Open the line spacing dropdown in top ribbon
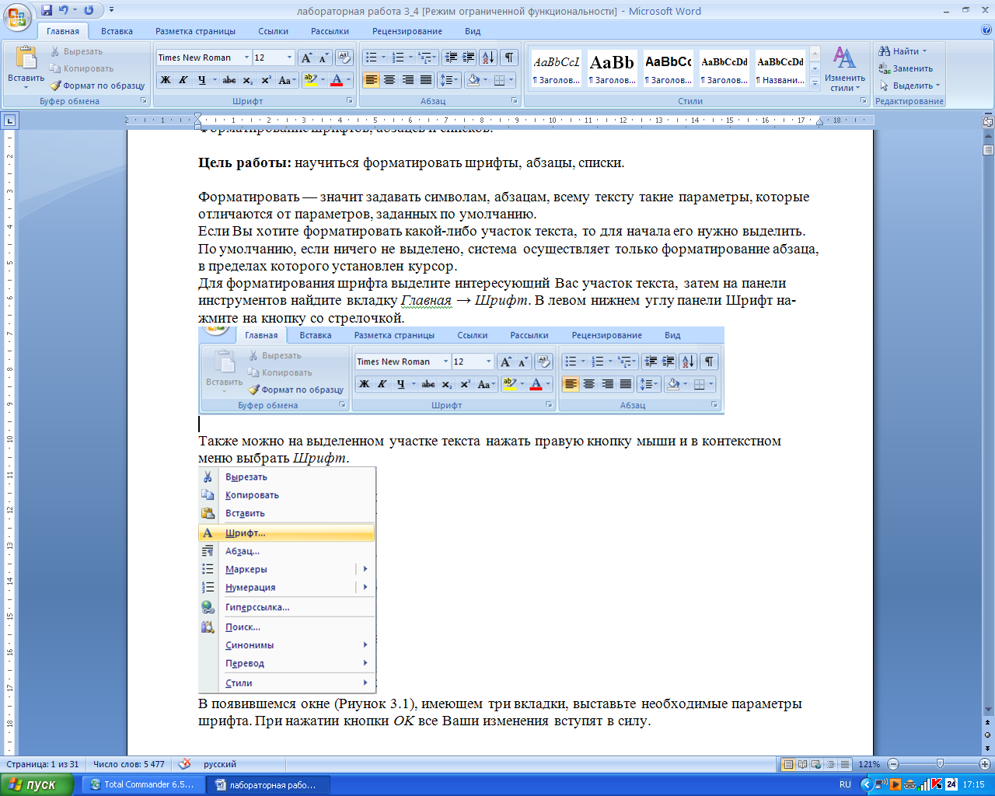995x796 pixels. point(449,80)
